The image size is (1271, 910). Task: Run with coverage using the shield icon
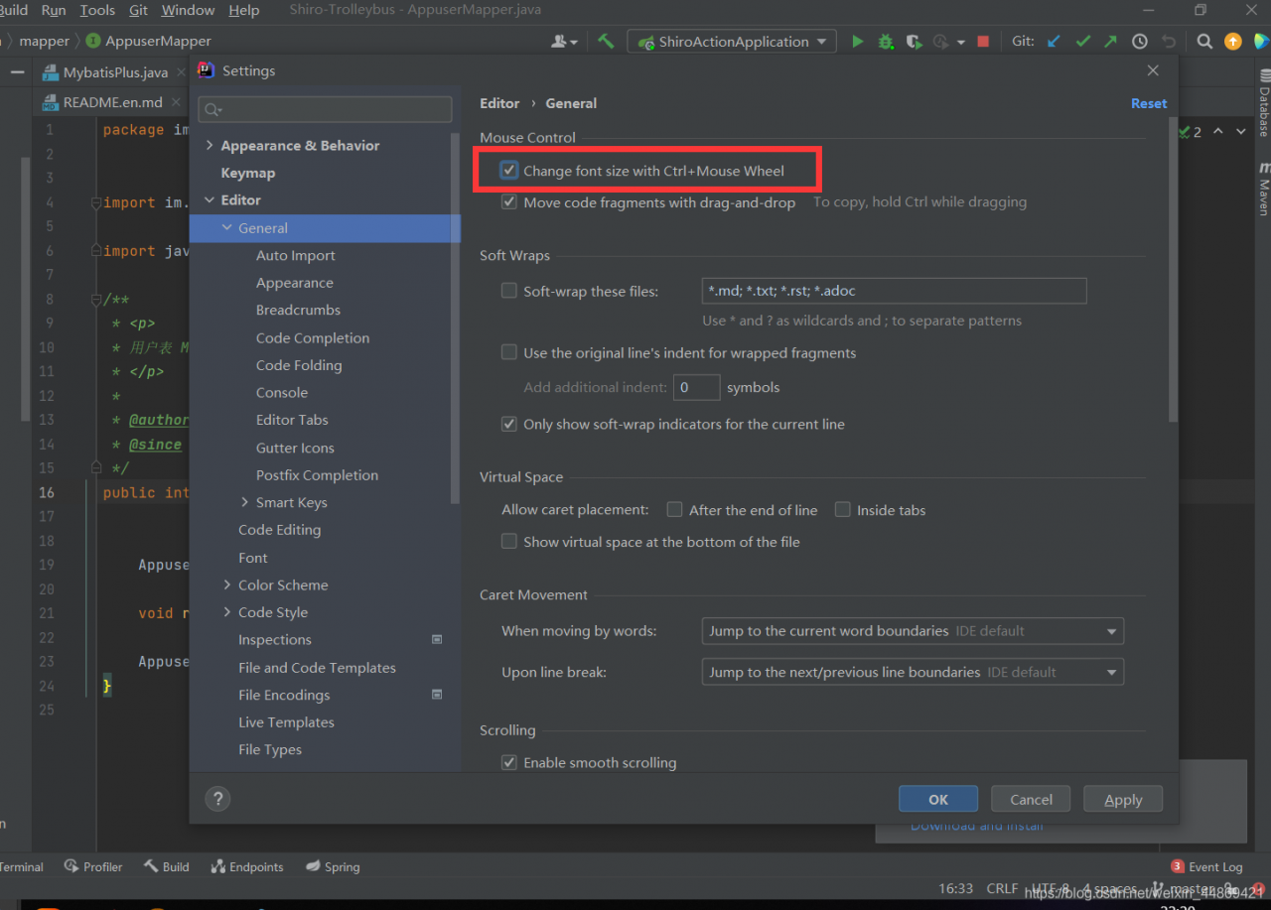[x=914, y=42]
